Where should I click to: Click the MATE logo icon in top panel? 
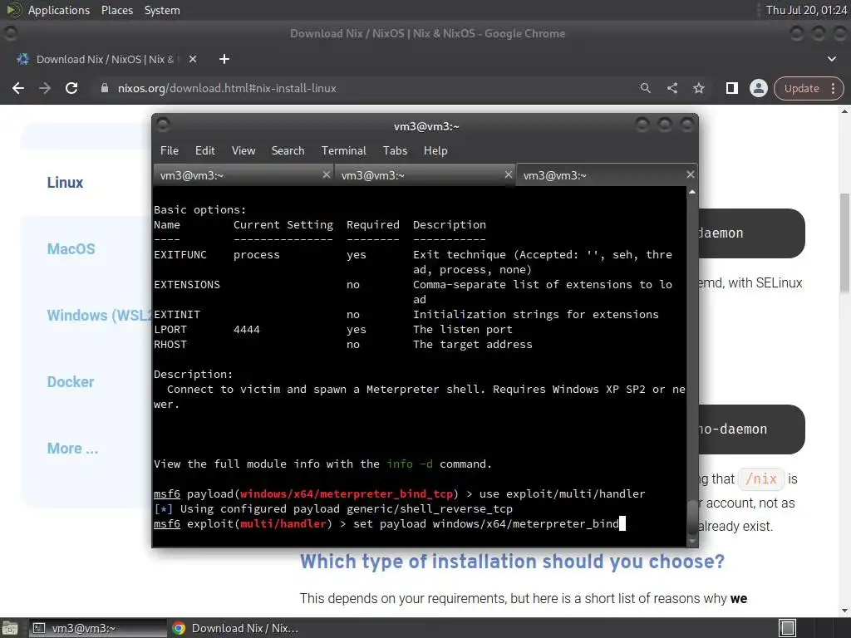tap(13, 10)
